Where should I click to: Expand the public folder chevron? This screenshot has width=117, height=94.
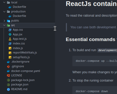tap(4, 21)
